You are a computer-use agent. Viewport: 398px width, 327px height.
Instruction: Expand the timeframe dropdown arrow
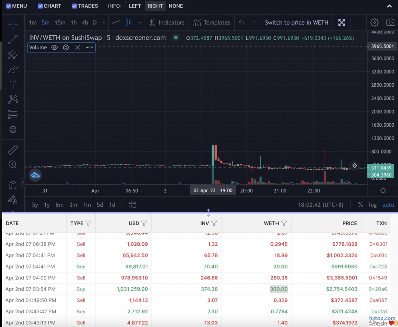(x=104, y=22)
